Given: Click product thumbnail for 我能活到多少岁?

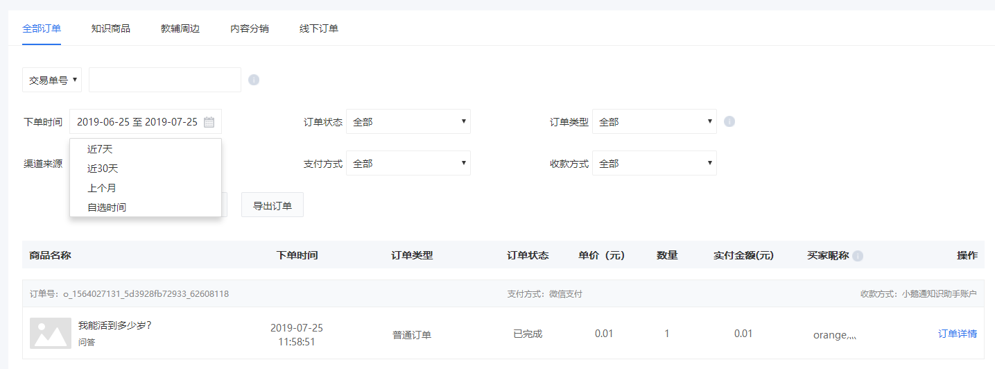Looking at the screenshot, I should point(51,333).
